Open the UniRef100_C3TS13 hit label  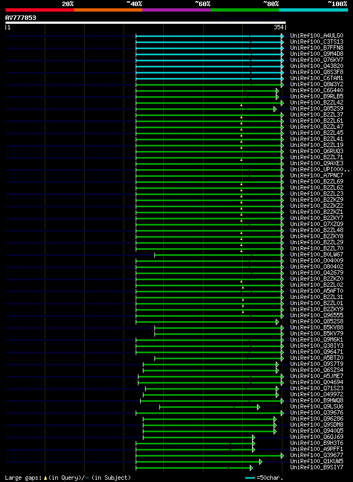click(317, 42)
